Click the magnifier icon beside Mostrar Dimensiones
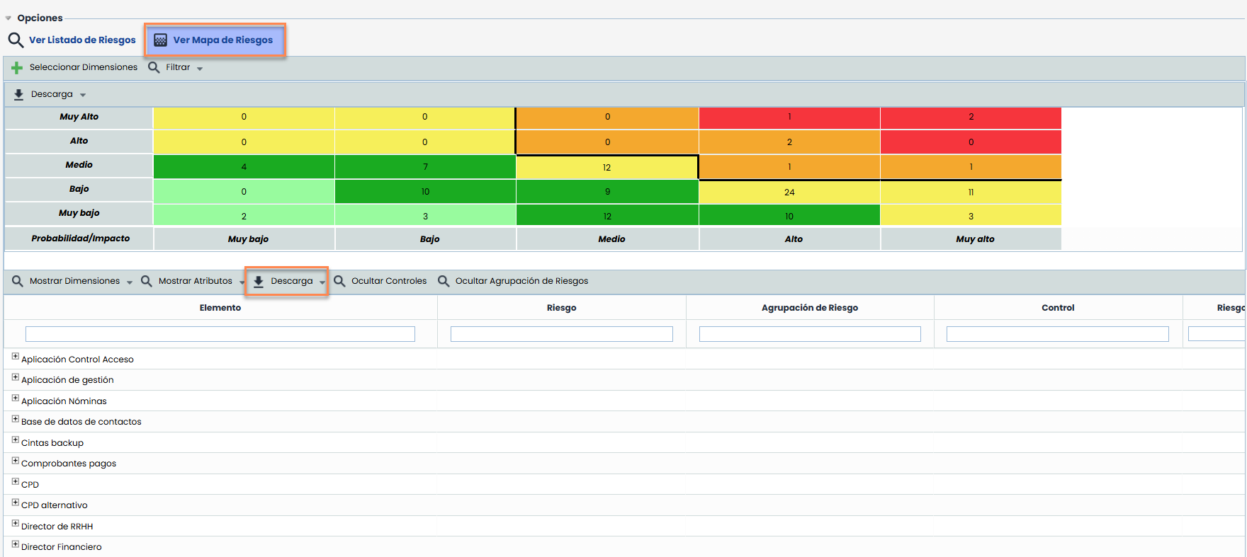This screenshot has width=1247, height=557. [x=18, y=281]
